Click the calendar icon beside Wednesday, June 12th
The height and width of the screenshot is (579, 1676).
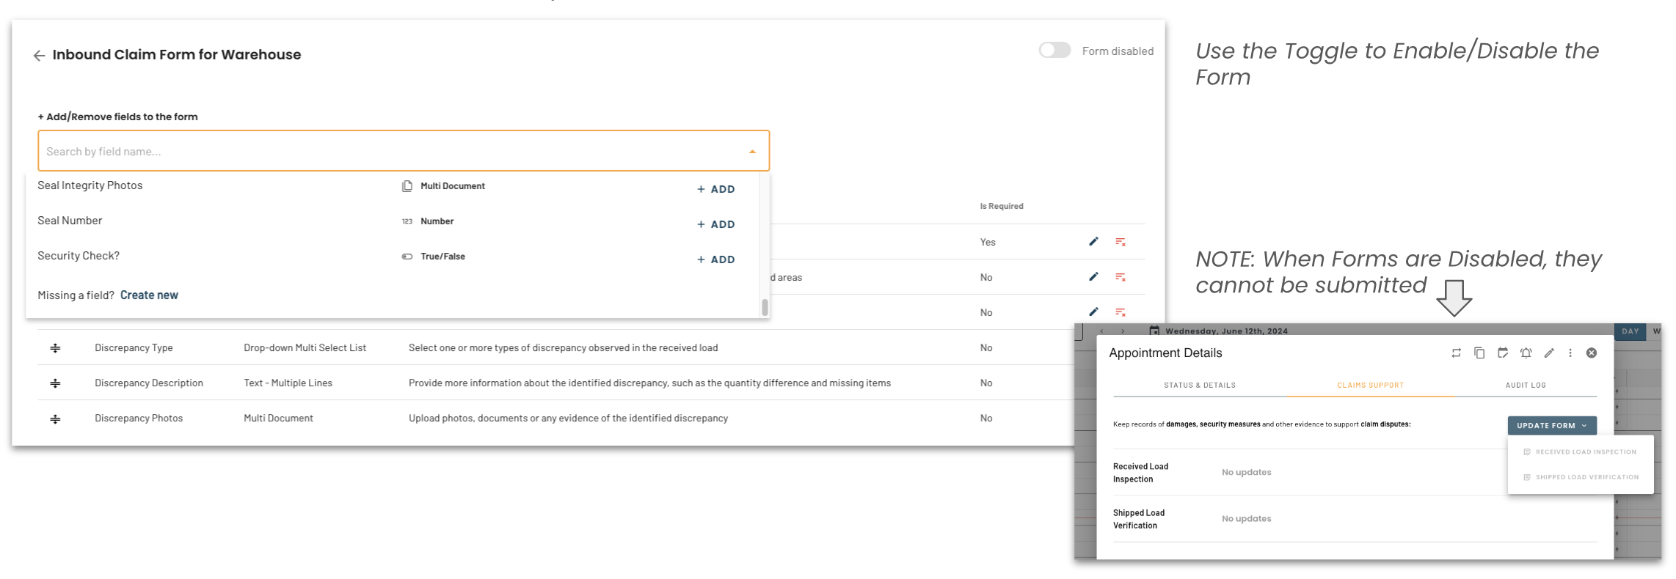(1154, 331)
